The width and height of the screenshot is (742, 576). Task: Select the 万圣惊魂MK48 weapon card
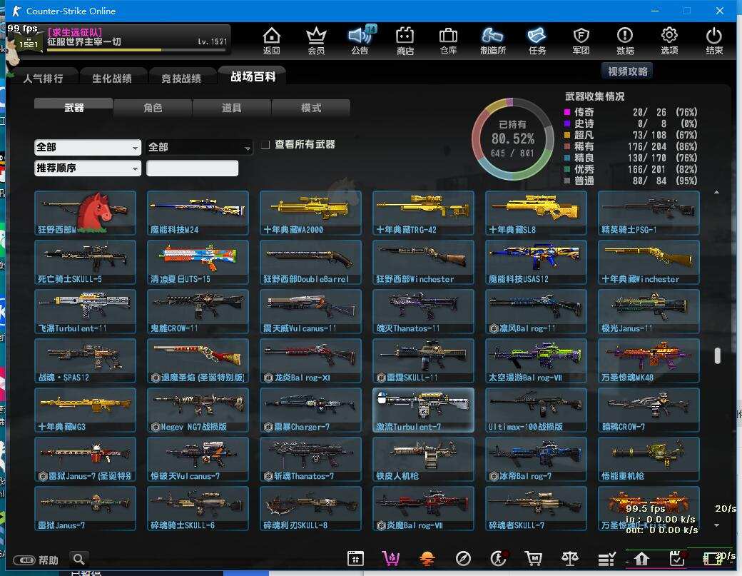click(x=649, y=360)
